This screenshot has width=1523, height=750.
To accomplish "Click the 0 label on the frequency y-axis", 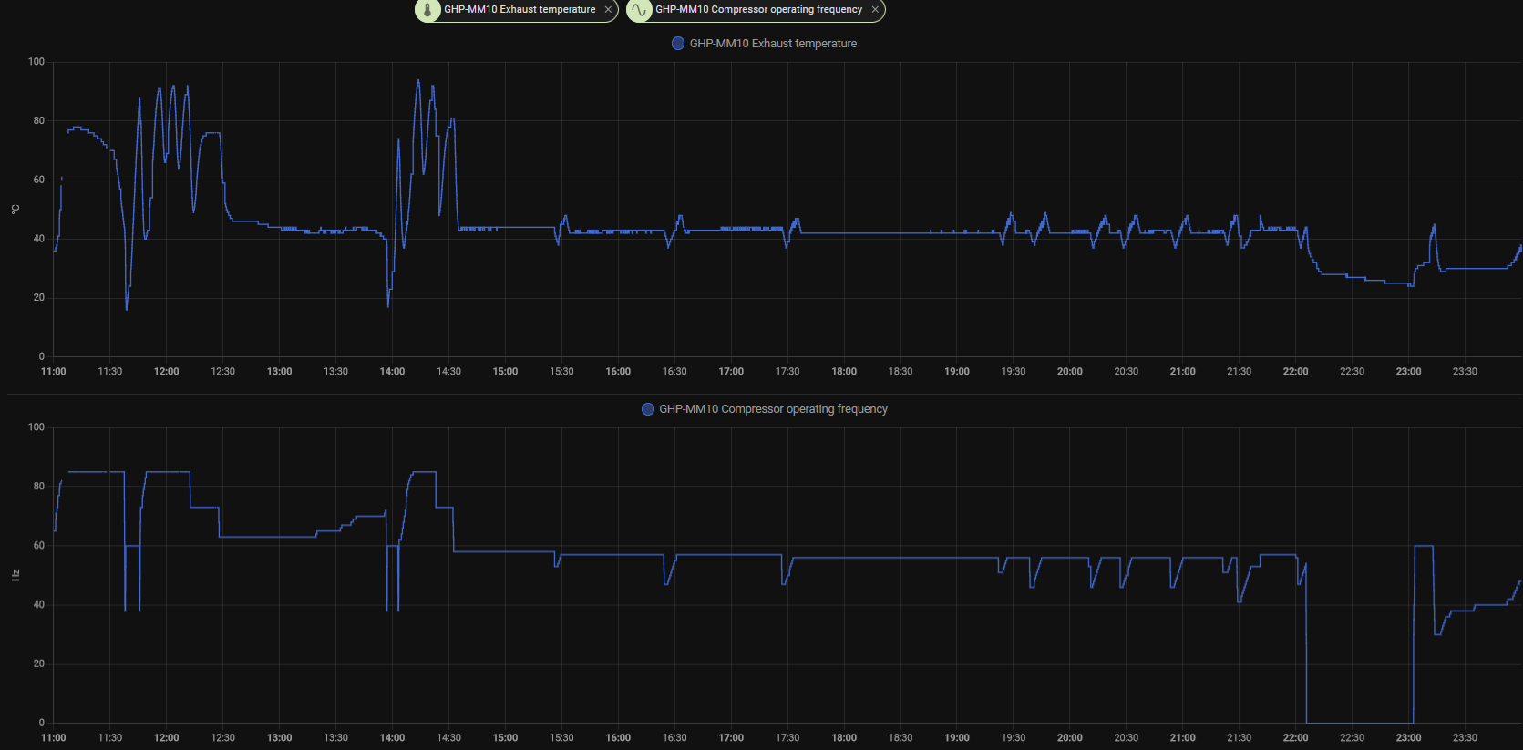I will click(42, 723).
